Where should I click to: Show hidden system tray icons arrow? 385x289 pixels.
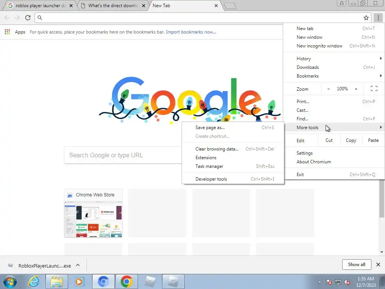[x=320, y=282]
